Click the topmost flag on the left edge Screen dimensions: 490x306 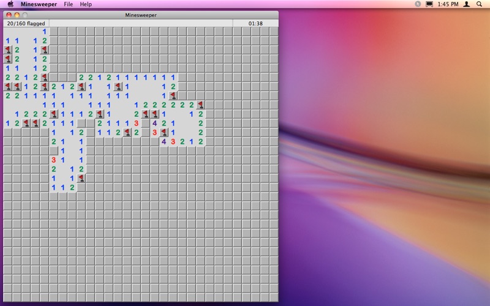pos(8,50)
